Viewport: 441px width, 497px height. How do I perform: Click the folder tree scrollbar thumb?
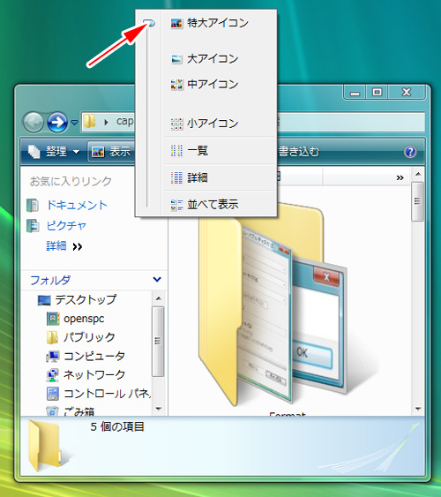tap(158, 342)
